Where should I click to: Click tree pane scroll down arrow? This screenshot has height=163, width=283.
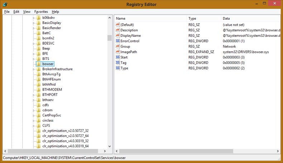(x=110, y=146)
